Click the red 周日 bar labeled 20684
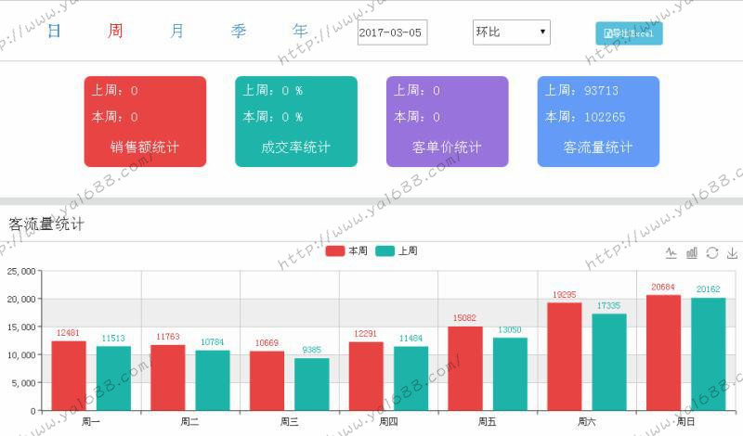 pos(663,353)
